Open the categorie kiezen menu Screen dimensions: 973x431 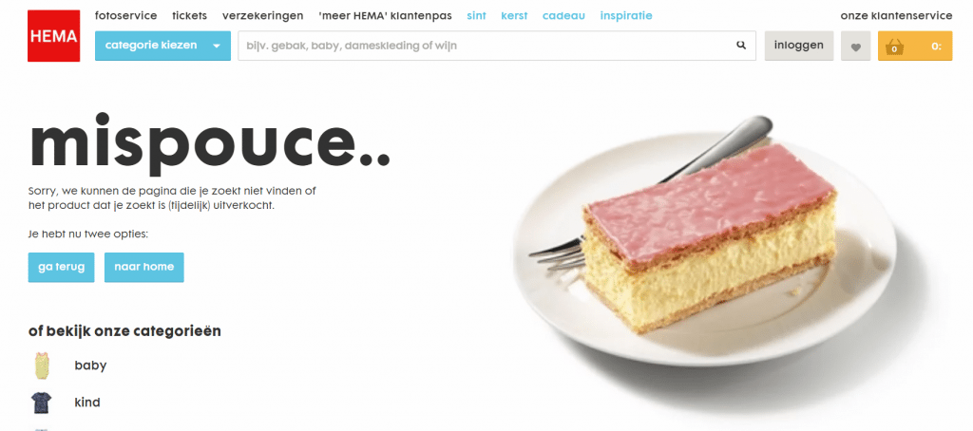tap(162, 46)
